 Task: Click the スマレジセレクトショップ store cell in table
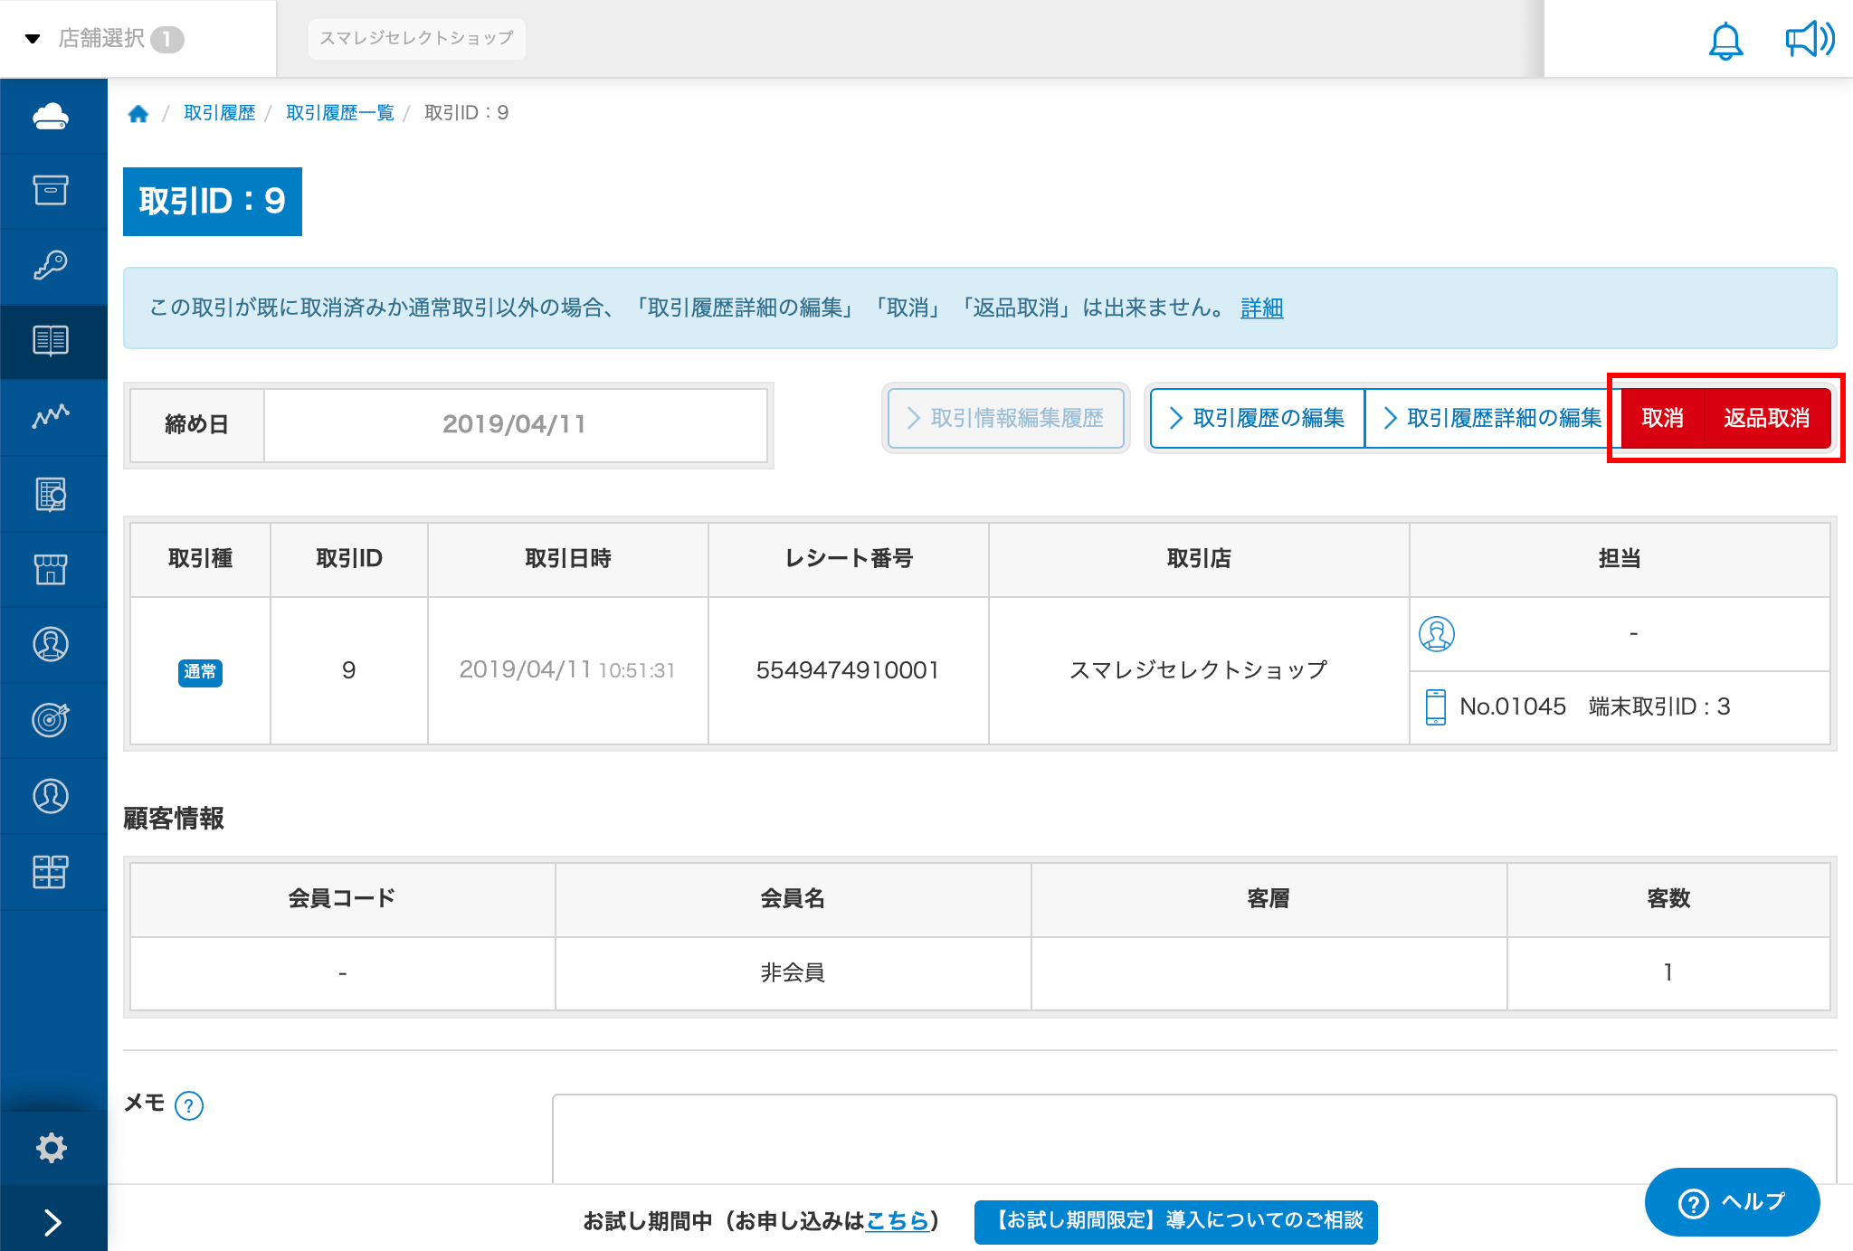pyautogui.click(x=1199, y=670)
